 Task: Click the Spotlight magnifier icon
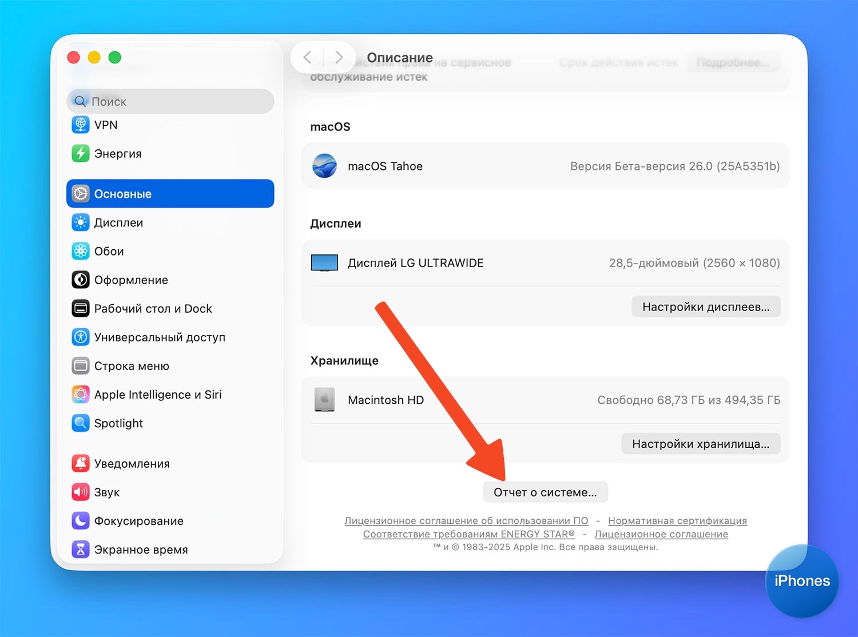81,423
